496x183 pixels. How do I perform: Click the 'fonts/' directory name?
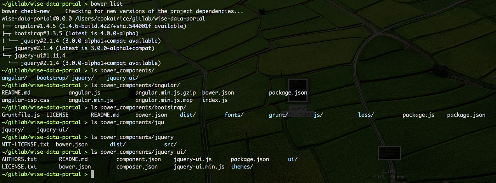pyautogui.click(x=234, y=115)
